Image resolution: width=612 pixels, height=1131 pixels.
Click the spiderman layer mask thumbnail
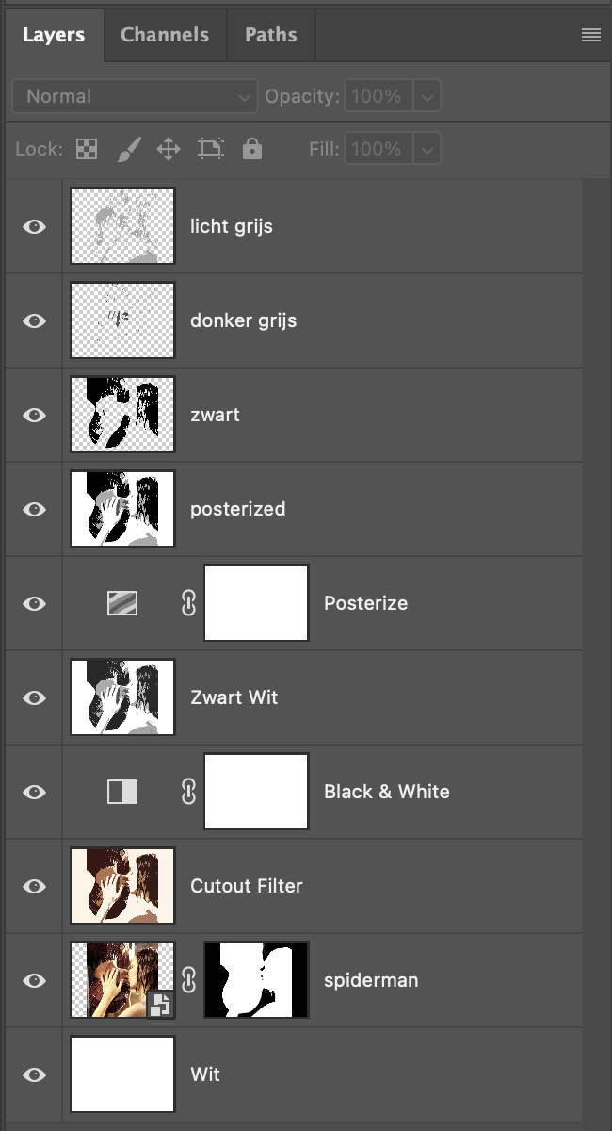pos(256,980)
